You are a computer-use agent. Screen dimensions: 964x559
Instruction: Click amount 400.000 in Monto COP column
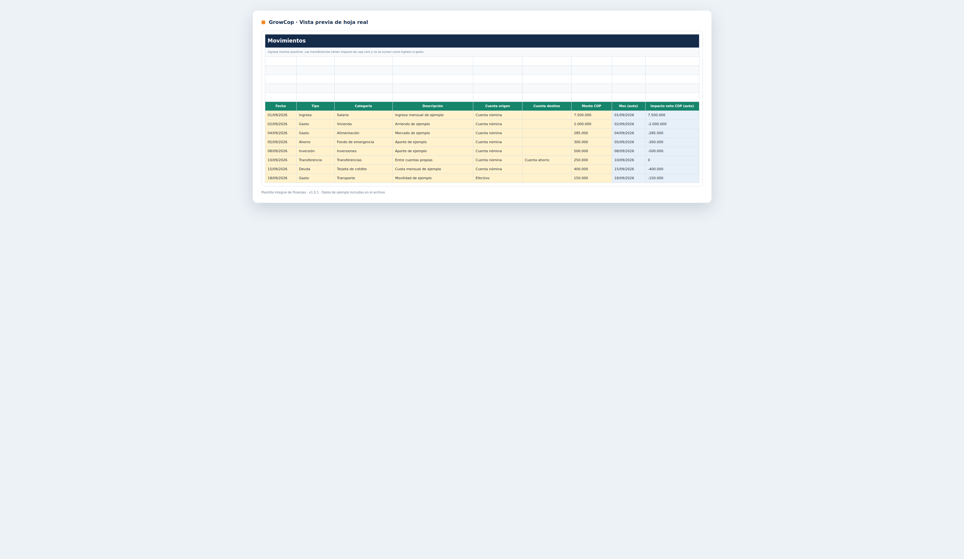591,169
